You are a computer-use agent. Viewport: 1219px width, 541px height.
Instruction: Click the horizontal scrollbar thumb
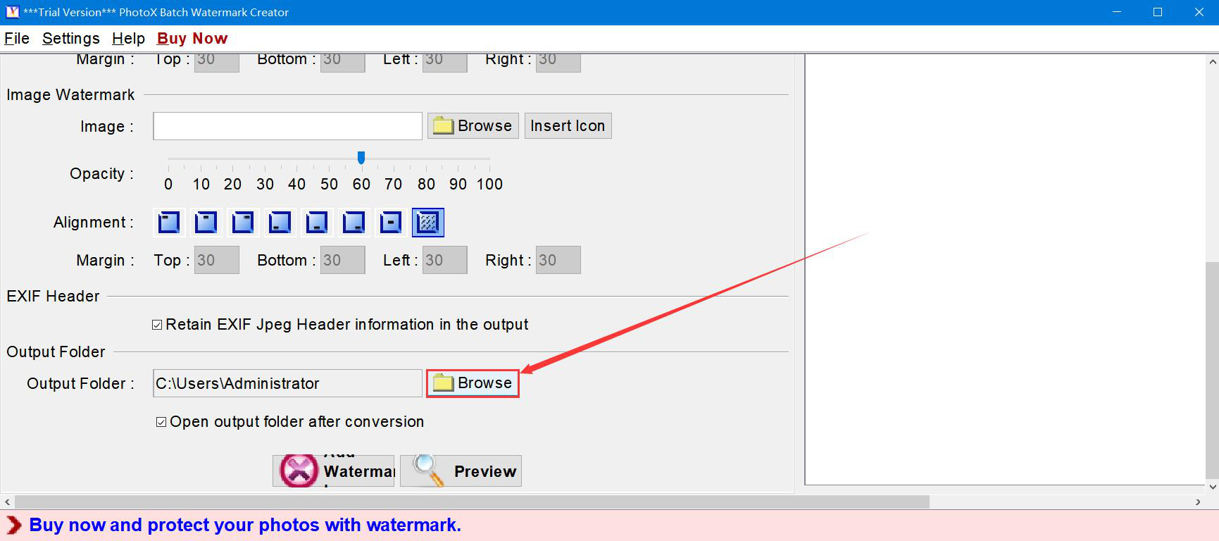pyautogui.click(x=472, y=502)
